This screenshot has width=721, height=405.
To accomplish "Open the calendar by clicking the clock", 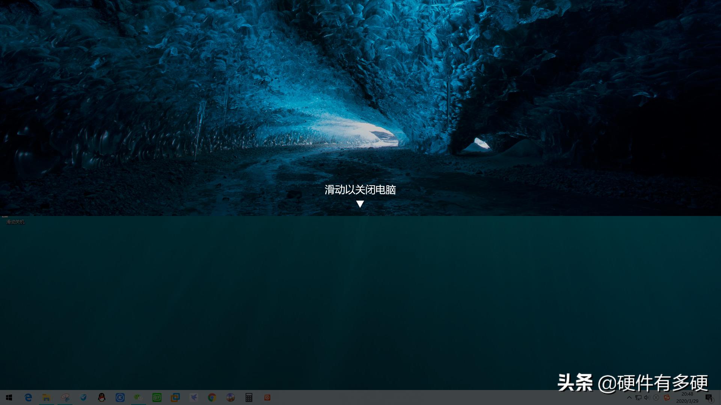I will (687, 397).
